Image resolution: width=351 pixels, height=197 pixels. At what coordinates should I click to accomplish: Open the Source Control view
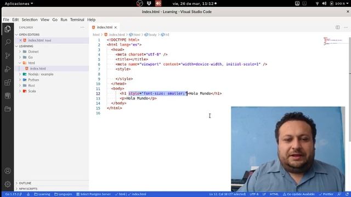click(x=8, y=56)
